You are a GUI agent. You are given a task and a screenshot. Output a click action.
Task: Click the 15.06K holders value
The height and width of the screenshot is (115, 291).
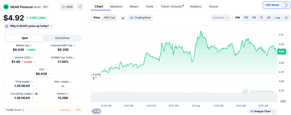62,98
